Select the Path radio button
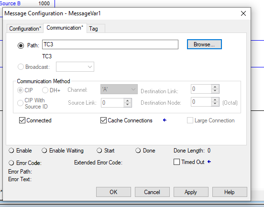The height and width of the screenshot is (207, 264). 21,45
